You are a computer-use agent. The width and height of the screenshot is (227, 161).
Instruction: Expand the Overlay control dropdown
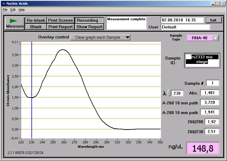click(100, 37)
